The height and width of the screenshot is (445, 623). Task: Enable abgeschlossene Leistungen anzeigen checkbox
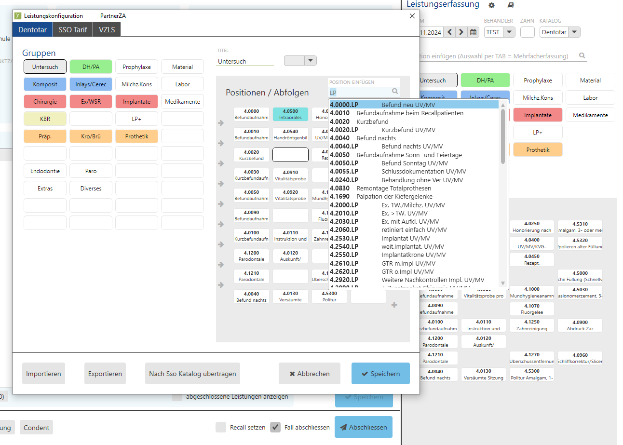point(177,397)
